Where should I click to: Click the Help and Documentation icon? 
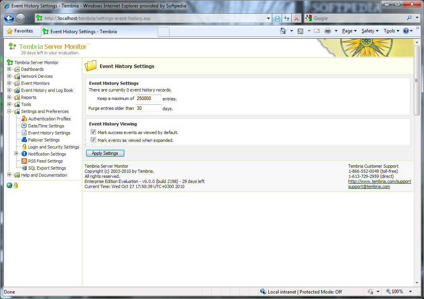[x=17, y=175]
